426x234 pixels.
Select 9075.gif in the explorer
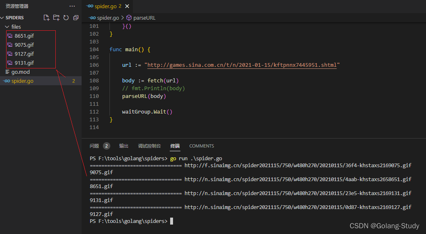tap(24, 45)
